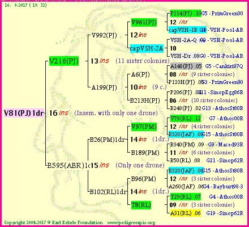Click G5 - Cankiri97Q lineage label

coord(224,66)
